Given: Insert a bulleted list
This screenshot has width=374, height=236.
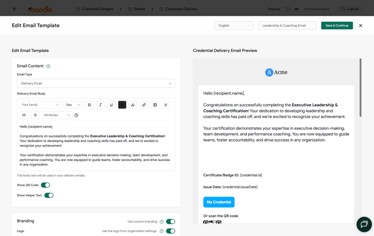Looking at the screenshot, I should (35, 115).
